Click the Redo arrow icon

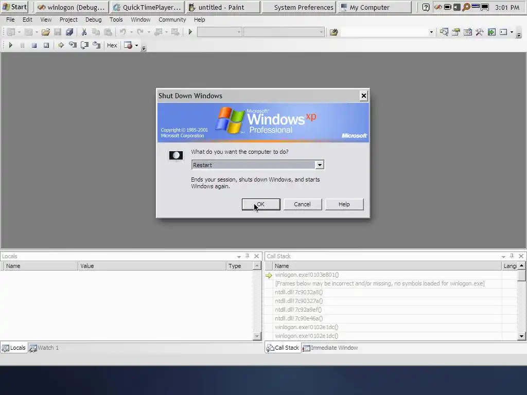click(x=140, y=32)
